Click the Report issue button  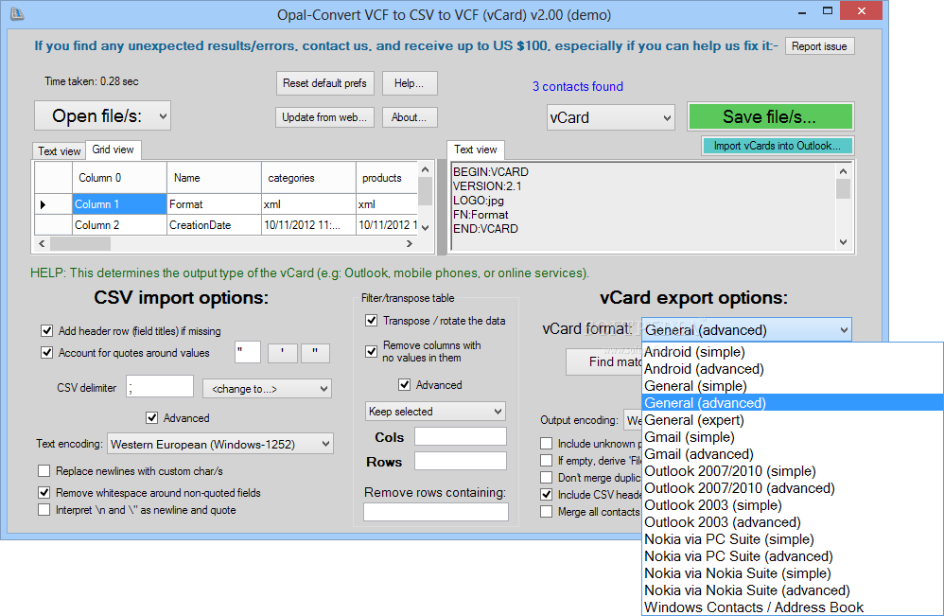pyautogui.click(x=819, y=46)
